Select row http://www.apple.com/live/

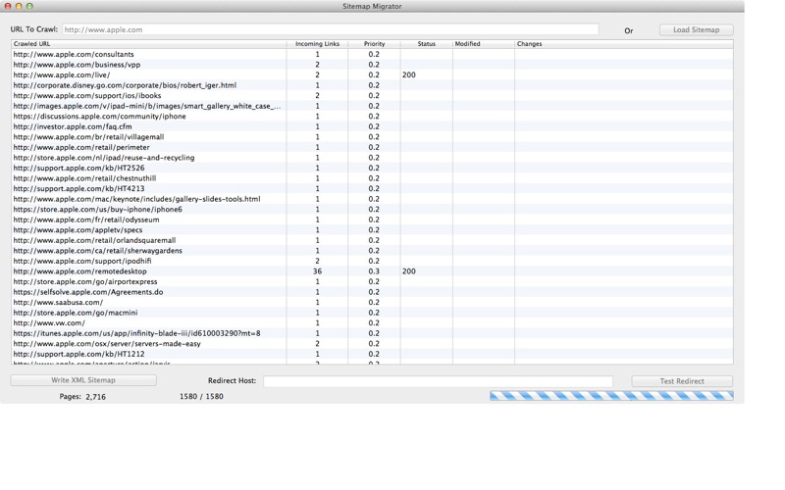click(x=372, y=75)
